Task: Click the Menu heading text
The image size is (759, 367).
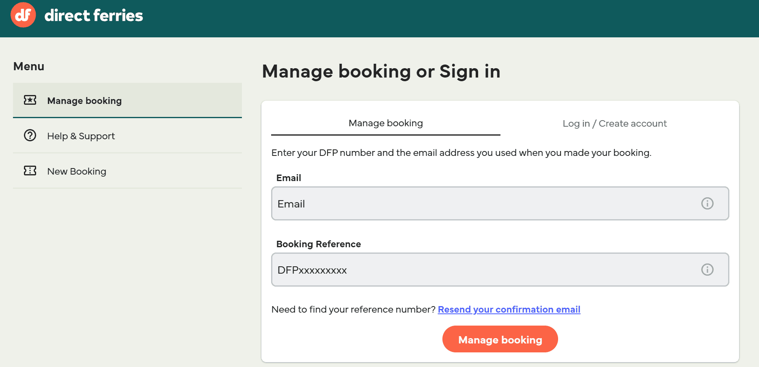Action: pyautogui.click(x=29, y=66)
